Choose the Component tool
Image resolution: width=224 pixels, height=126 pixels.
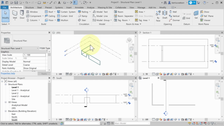tap(34, 16)
